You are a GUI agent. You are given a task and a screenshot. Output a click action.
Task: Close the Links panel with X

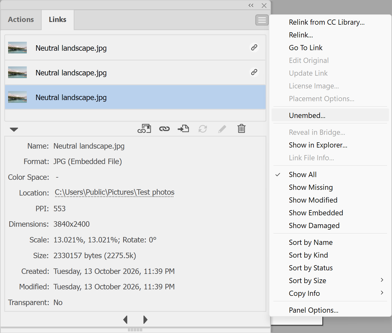pyautogui.click(x=264, y=5)
